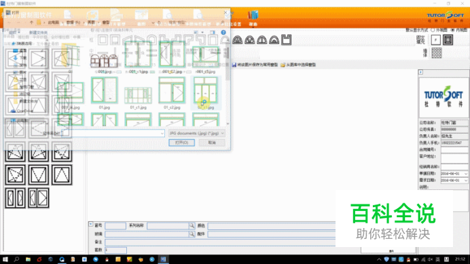Screen dimensions: 470x264
Task: Click the 备注 input field
Action: [x=220, y=242]
